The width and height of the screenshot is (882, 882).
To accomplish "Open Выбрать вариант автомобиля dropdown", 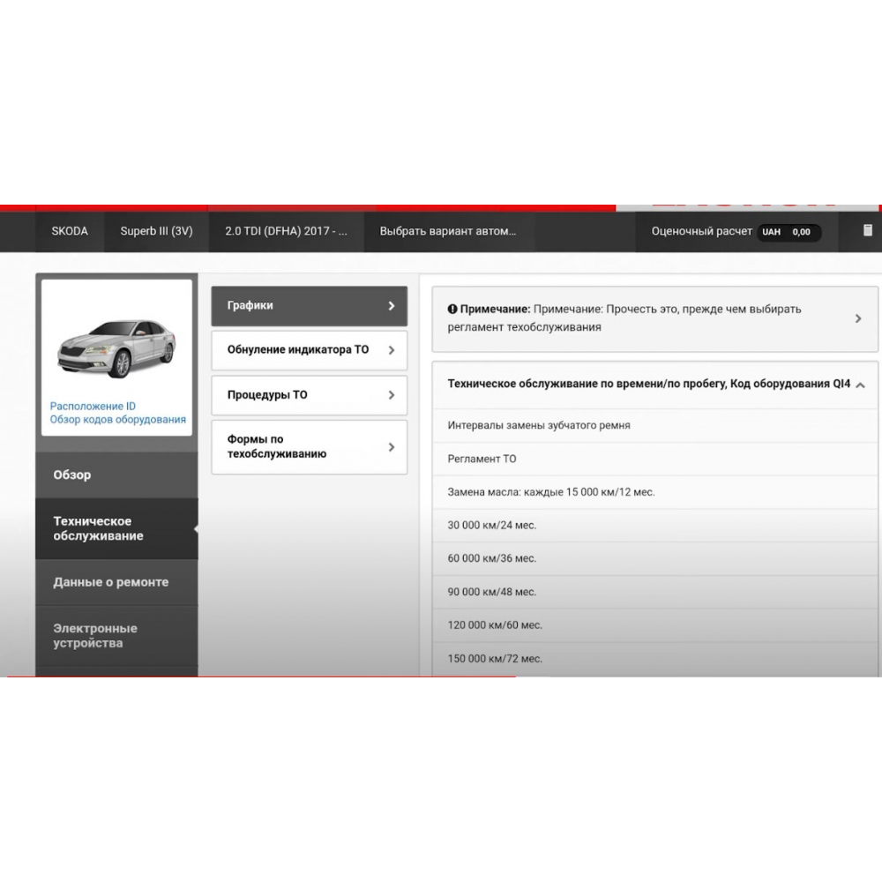I will point(447,231).
